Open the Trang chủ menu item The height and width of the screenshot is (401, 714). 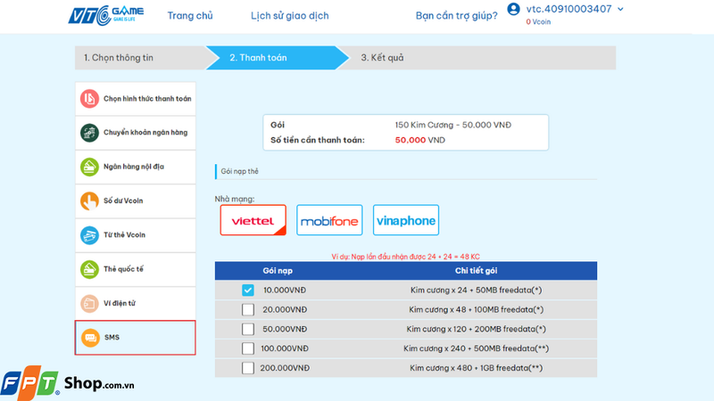pos(190,15)
